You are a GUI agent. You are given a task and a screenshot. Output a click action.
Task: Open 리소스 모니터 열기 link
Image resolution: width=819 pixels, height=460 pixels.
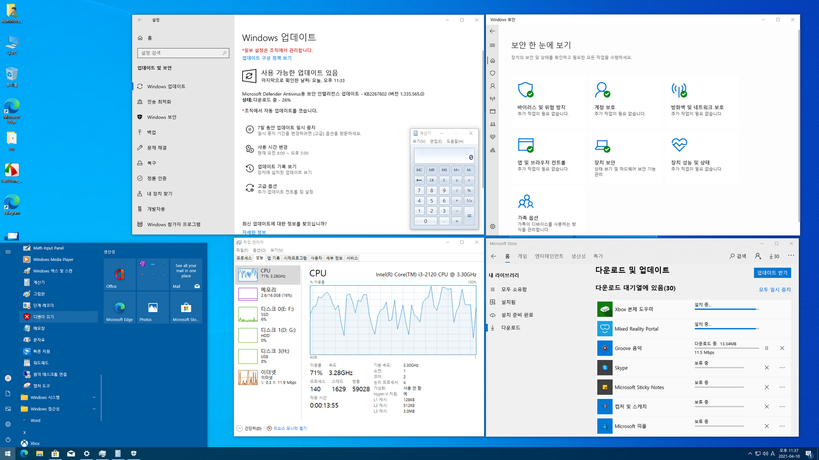[x=290, y=429]
